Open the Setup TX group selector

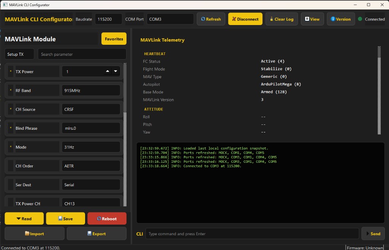(19, 54)
